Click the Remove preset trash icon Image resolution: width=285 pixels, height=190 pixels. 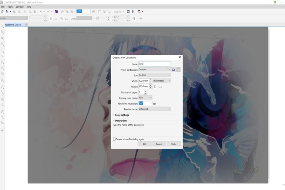[179, 70]
